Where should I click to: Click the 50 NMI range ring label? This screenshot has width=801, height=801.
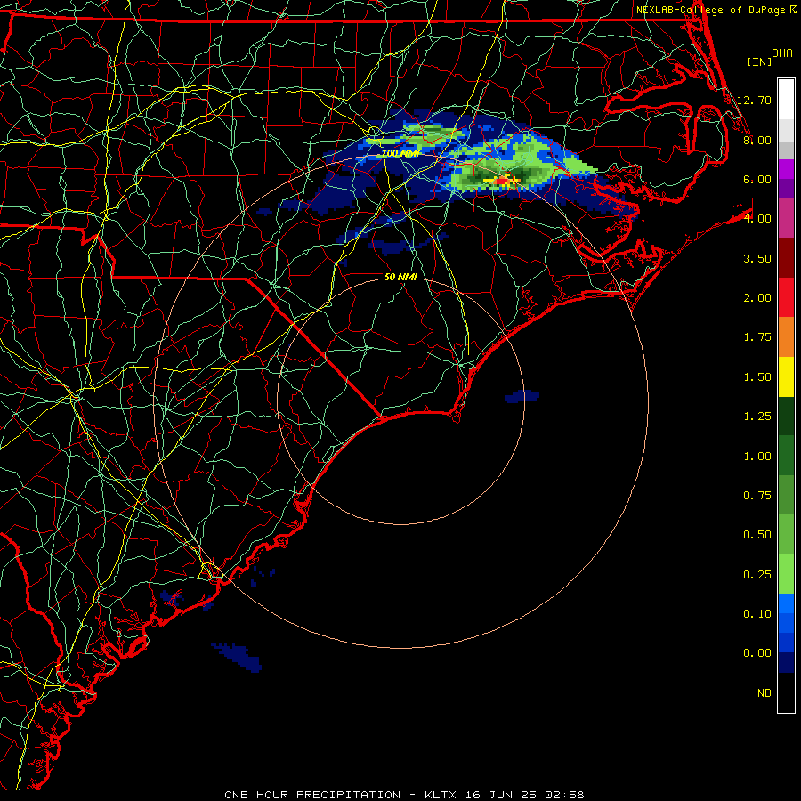coord(400,277)
